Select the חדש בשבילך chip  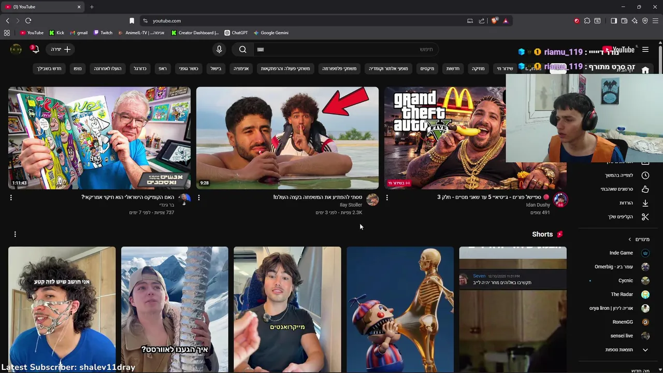(49, 68)
